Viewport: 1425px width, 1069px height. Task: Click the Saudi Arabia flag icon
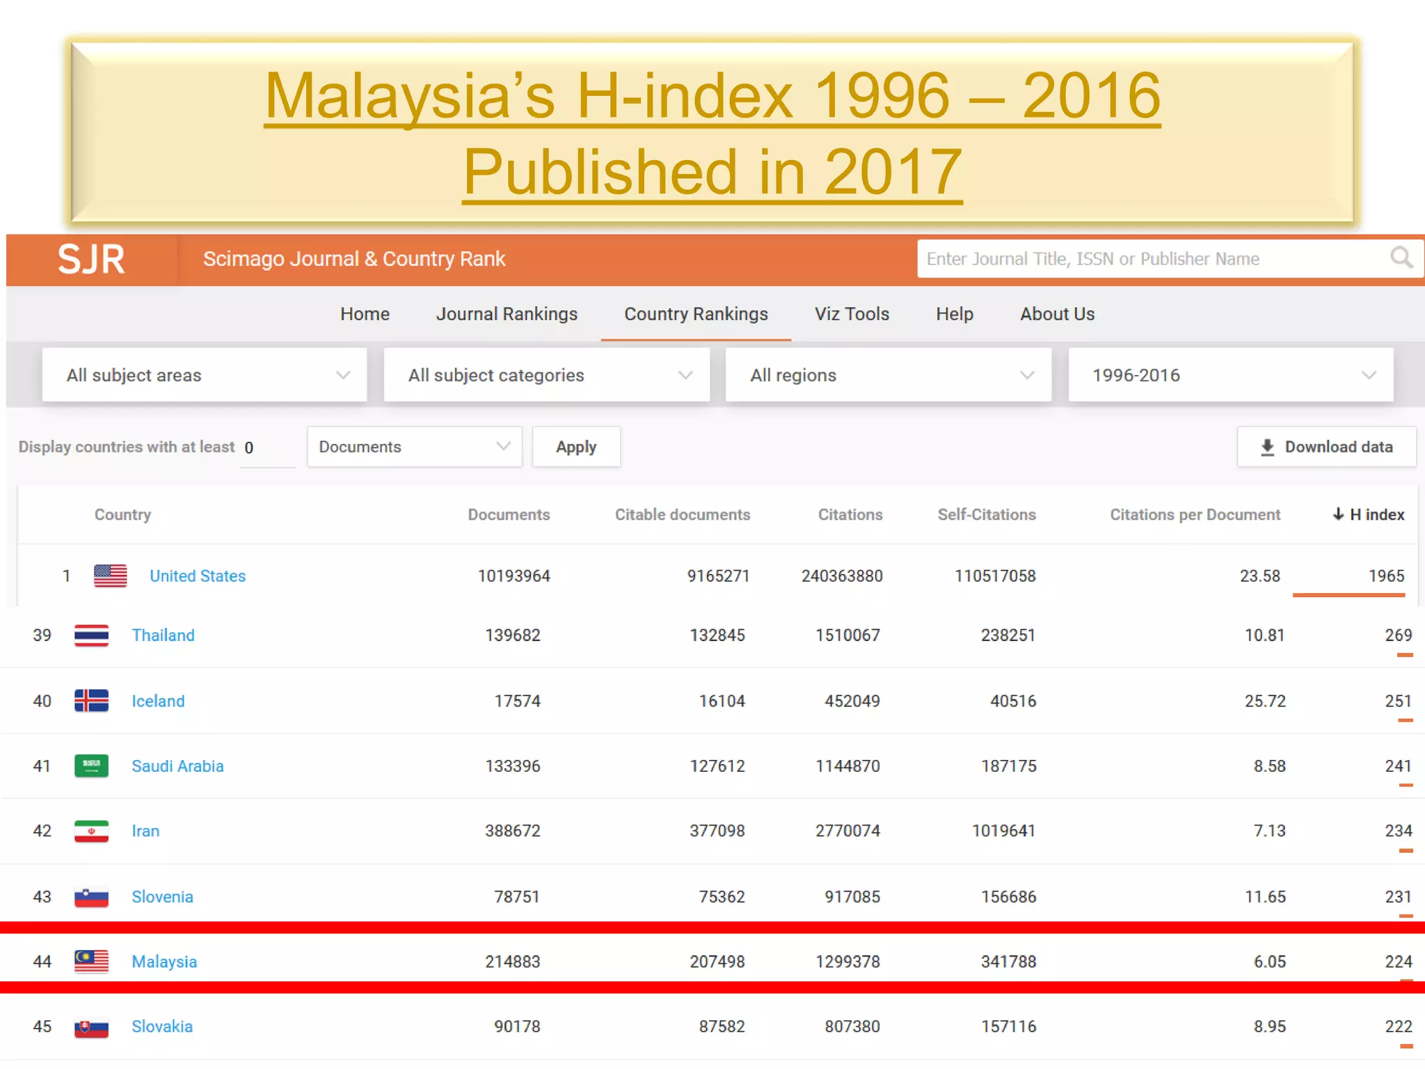point(92,766)
